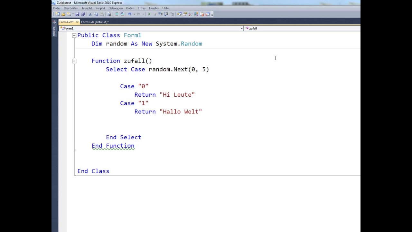412x232 pixels.
Task: Switch to the Form1.vb [Entwurf]* tab
Action: pos(95,22)
